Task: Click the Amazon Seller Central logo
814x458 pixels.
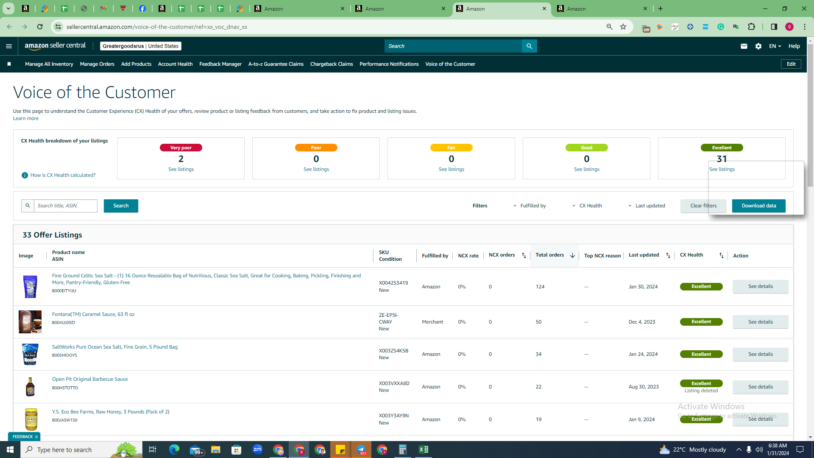Action: (x=55, y=46)
